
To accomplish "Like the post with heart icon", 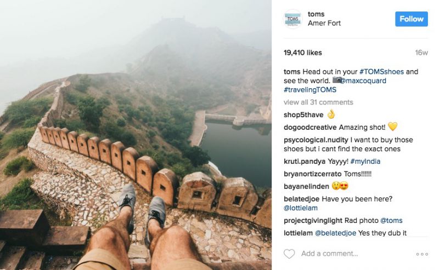I will (289, 254).
